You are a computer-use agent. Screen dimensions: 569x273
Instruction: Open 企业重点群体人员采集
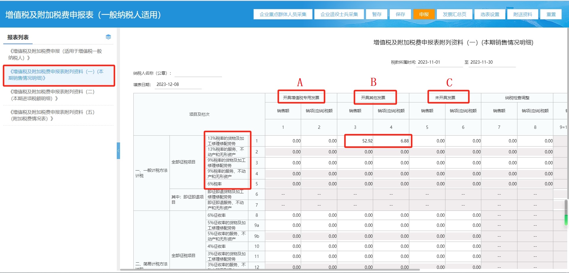pyautogui.click(x=283, y=14)
